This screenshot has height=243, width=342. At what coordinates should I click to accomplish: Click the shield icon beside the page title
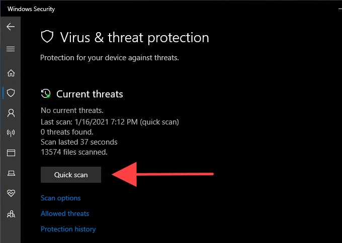point(47,37)
